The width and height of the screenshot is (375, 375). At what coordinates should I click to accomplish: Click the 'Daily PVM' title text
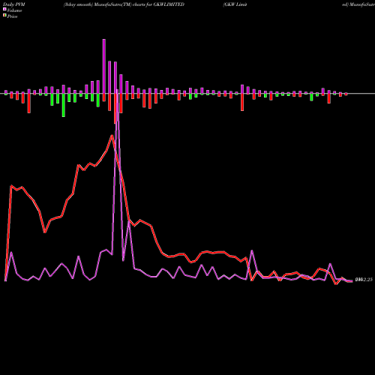(14, 4)
